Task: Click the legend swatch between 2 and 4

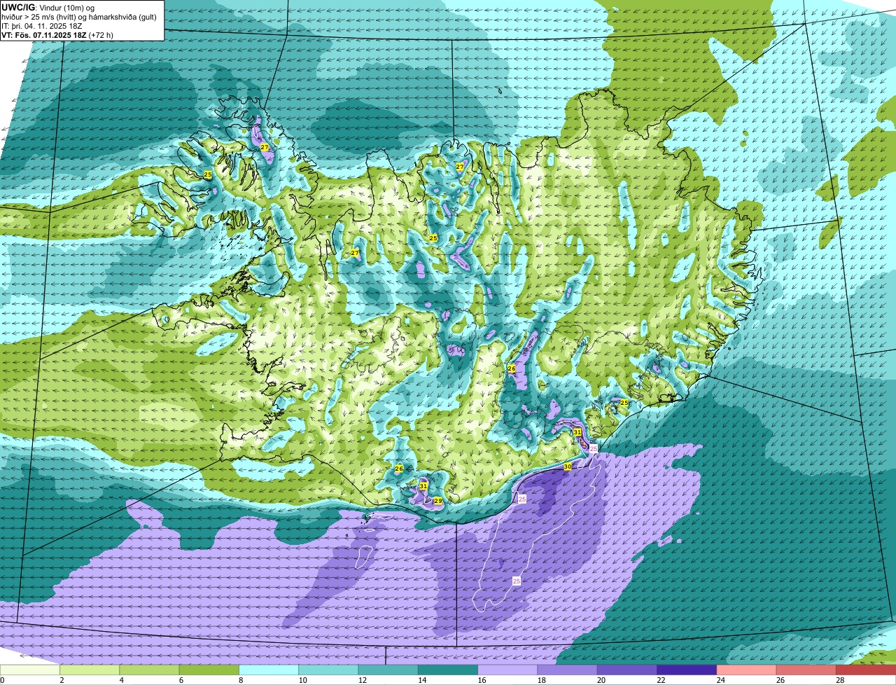Action: (90, 670)
